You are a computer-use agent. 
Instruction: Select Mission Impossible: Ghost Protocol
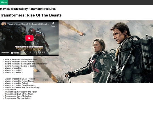[20, 79]
